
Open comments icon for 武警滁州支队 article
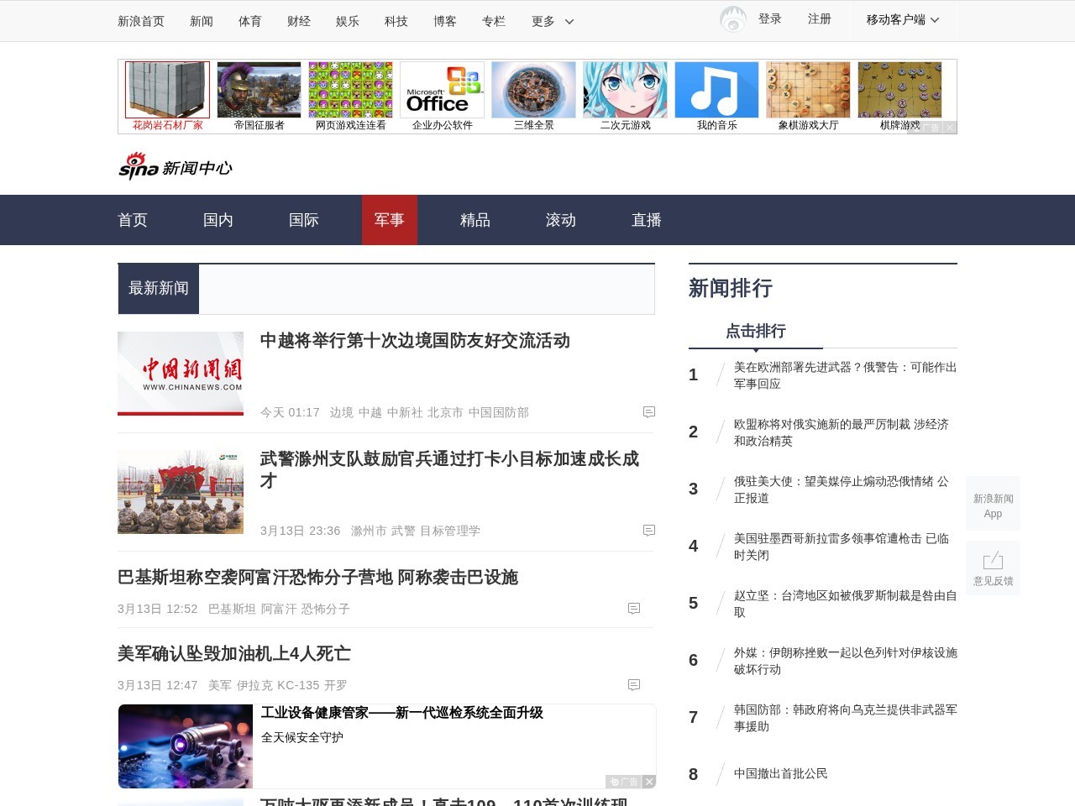point(648,531)
